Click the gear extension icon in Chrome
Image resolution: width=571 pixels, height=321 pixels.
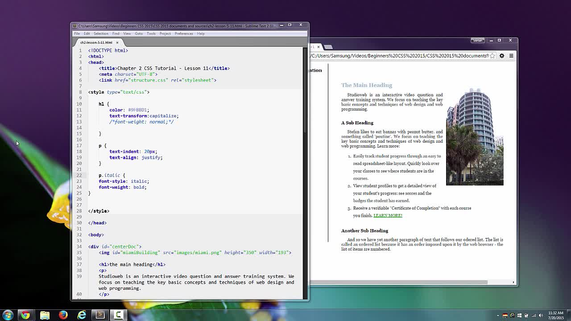[x=502, y=56]
